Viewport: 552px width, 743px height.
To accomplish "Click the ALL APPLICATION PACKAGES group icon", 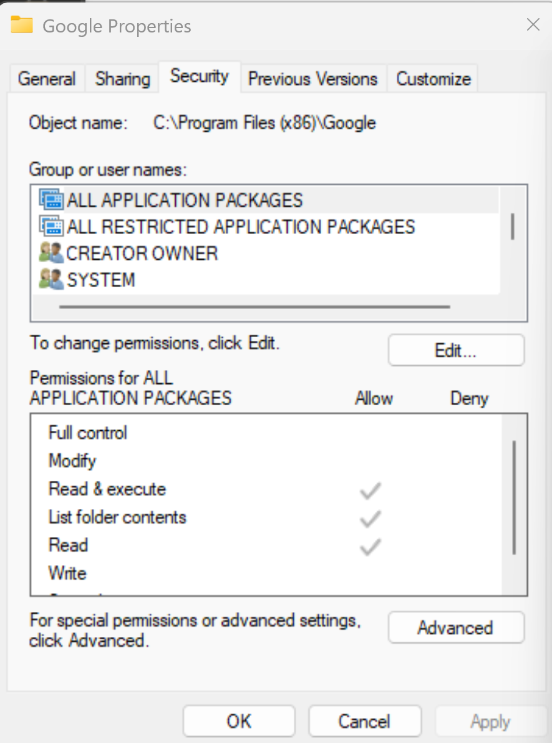I will 51,200.
